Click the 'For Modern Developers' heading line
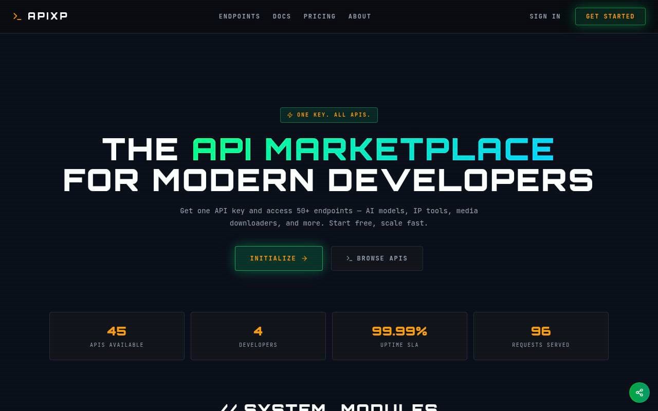Image resolution: width=658 pixels, height=411 pixels. pos(328,180)
